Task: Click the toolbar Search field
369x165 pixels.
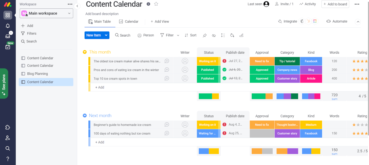Action: [122, 35]
